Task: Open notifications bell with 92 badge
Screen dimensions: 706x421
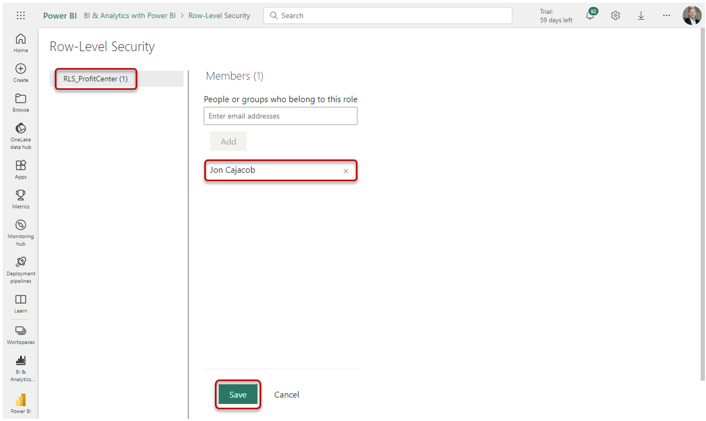Action: pyautogui.click(x=591, y=14)
